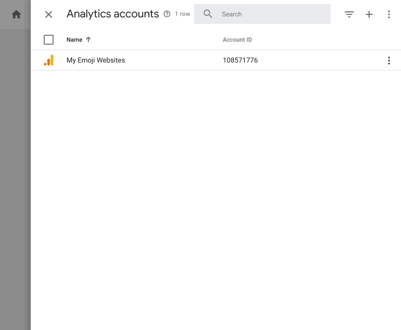Viewport: 401px width, 330px height.
Task: Toggle the select-all checkbox in the header
Action: 49,40
